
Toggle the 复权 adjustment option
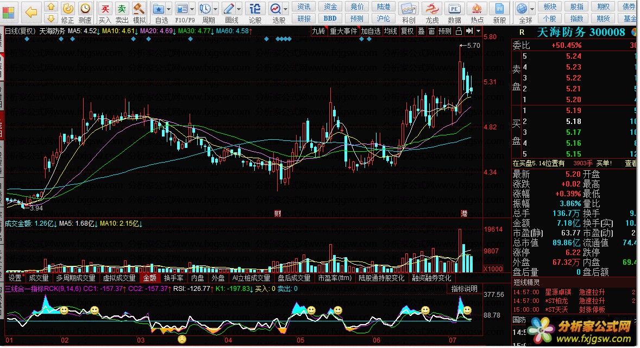coord(407,31)
